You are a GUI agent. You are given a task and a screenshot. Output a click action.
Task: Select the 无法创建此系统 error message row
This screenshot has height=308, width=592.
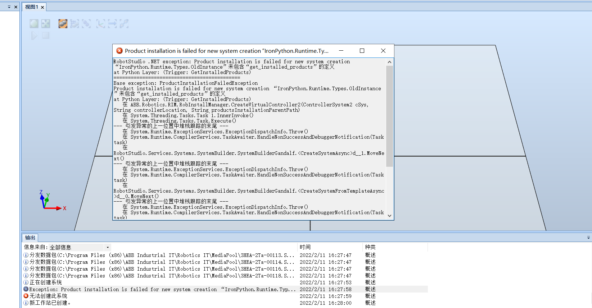click(x=48, y=296)
